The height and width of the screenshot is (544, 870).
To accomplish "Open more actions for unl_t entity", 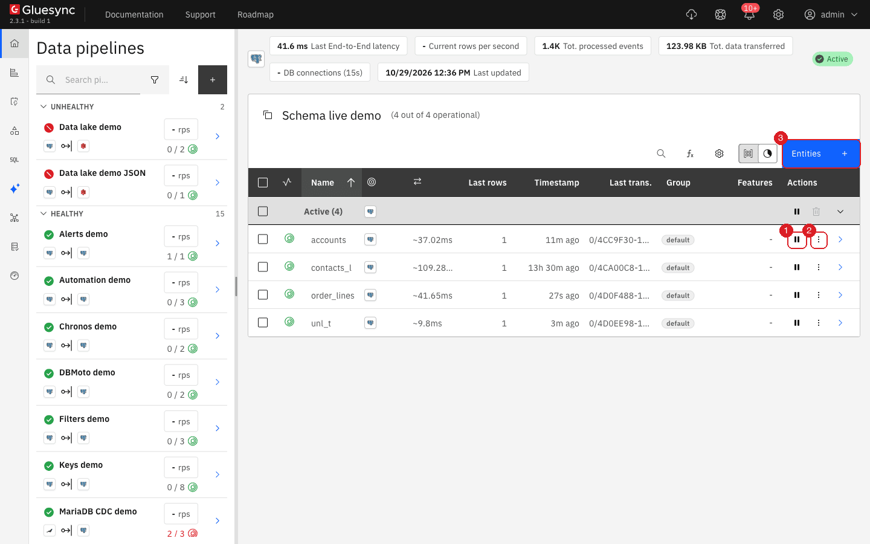I will tap(819, 323).
